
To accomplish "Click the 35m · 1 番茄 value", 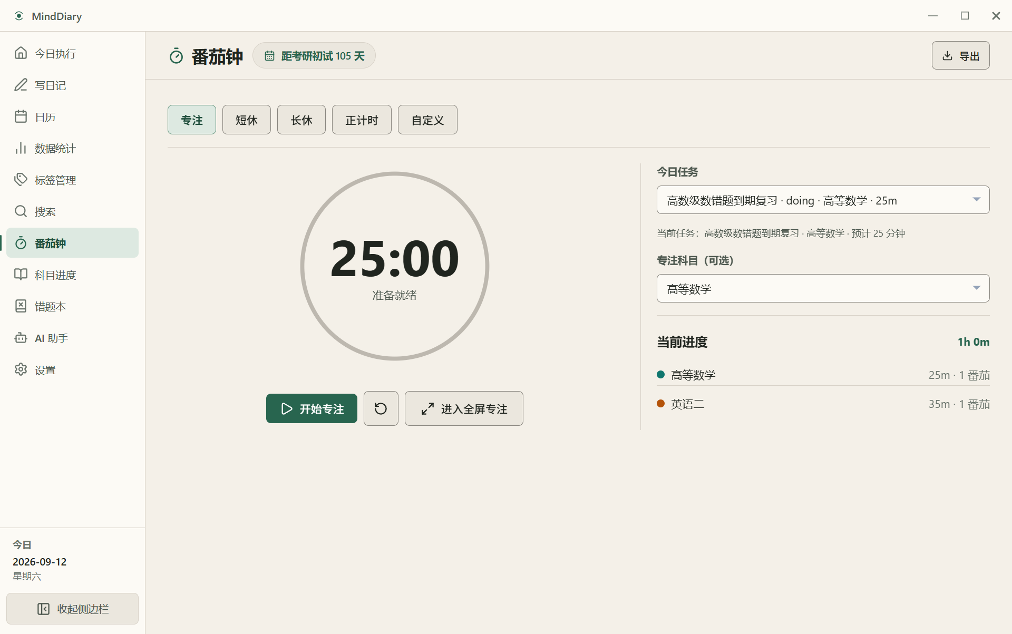I will (959, 404).
